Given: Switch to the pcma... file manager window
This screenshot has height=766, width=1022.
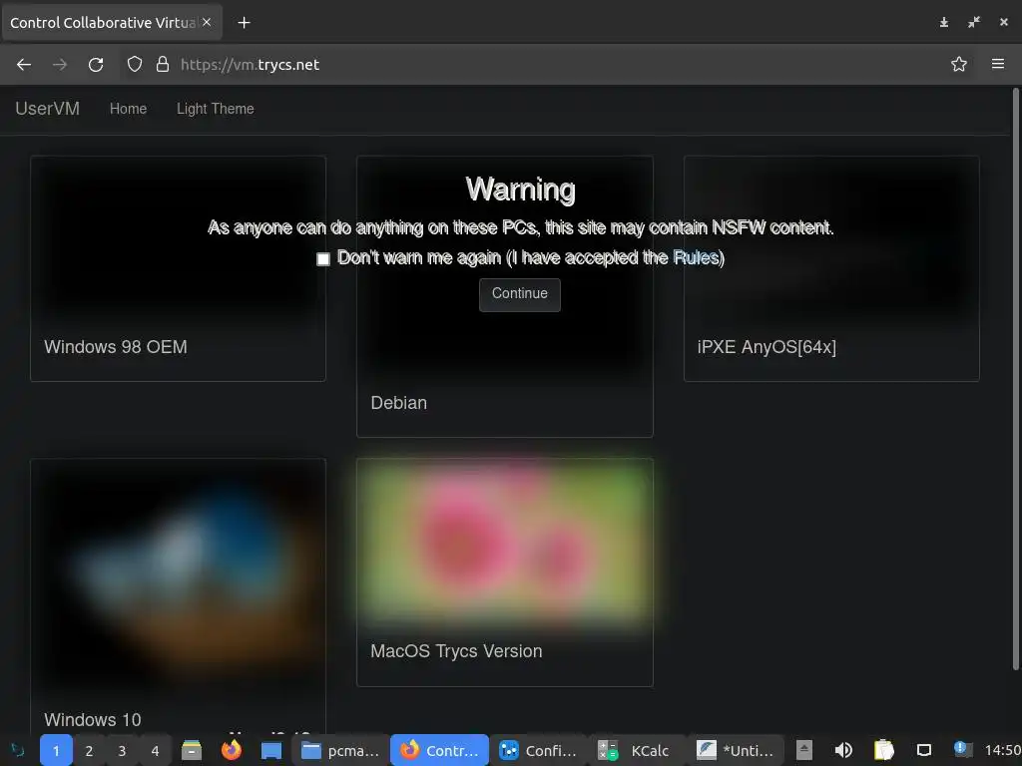Looking at the screenshot, I should click(x=340, y=750).
